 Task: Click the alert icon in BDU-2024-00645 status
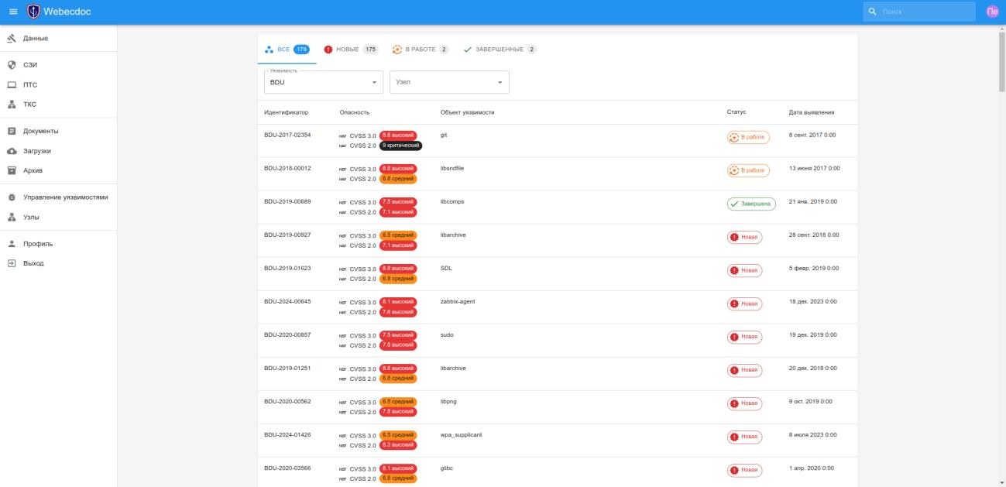coord(734,304)
